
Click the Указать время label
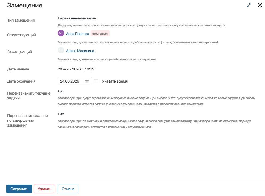click(x=115, y=81)
